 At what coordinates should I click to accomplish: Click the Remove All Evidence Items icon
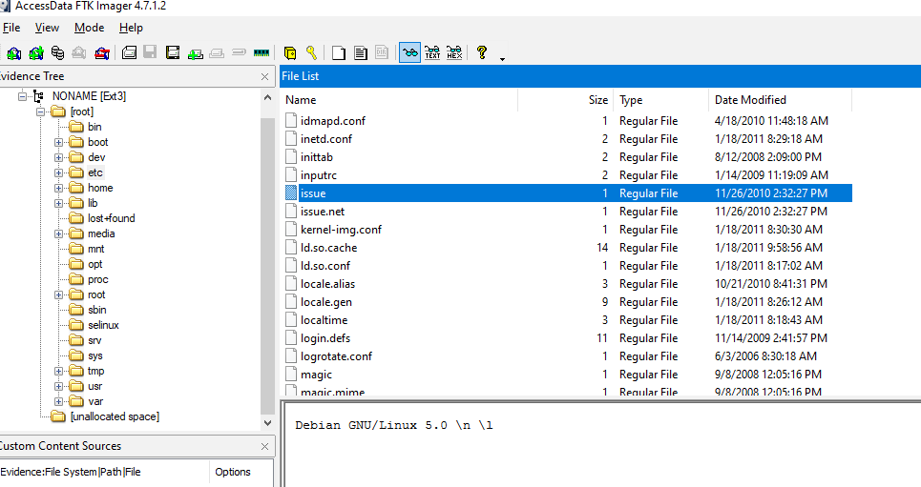click(x=102, y=52)
